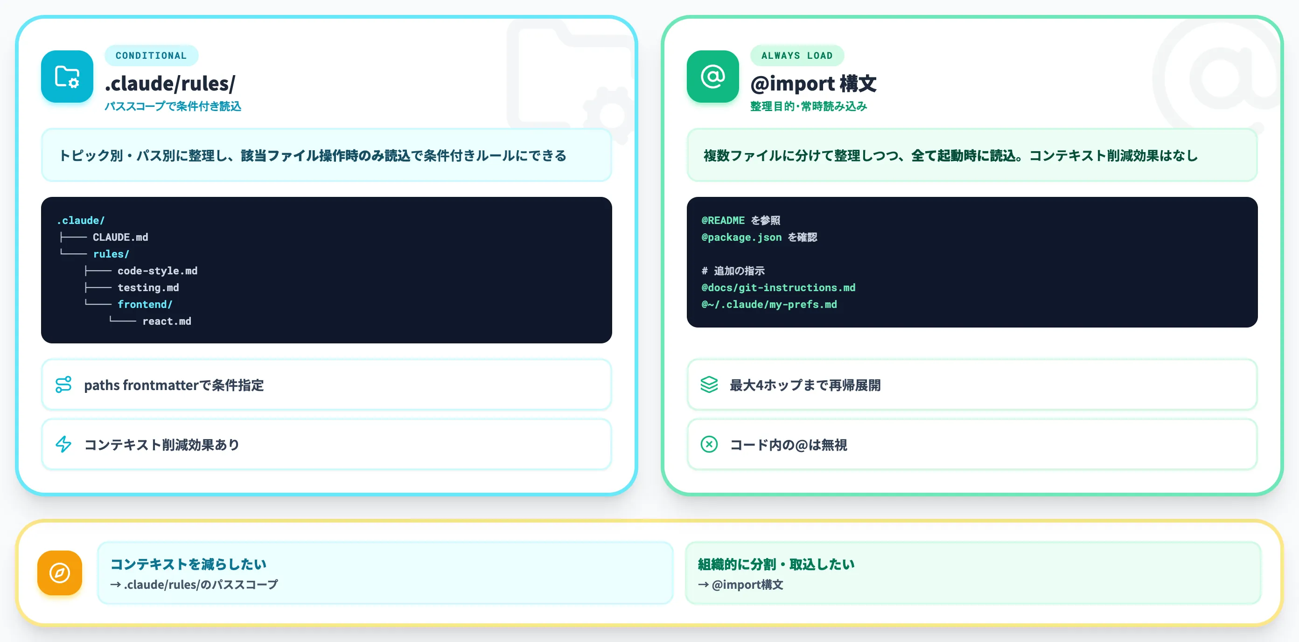Click the rules/ folder in tree

click(x=112, y=254)
